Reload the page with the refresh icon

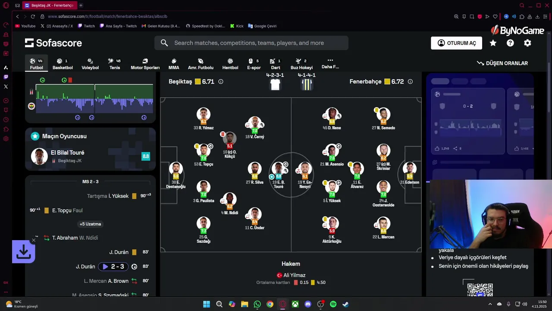(x=33, y=16)
